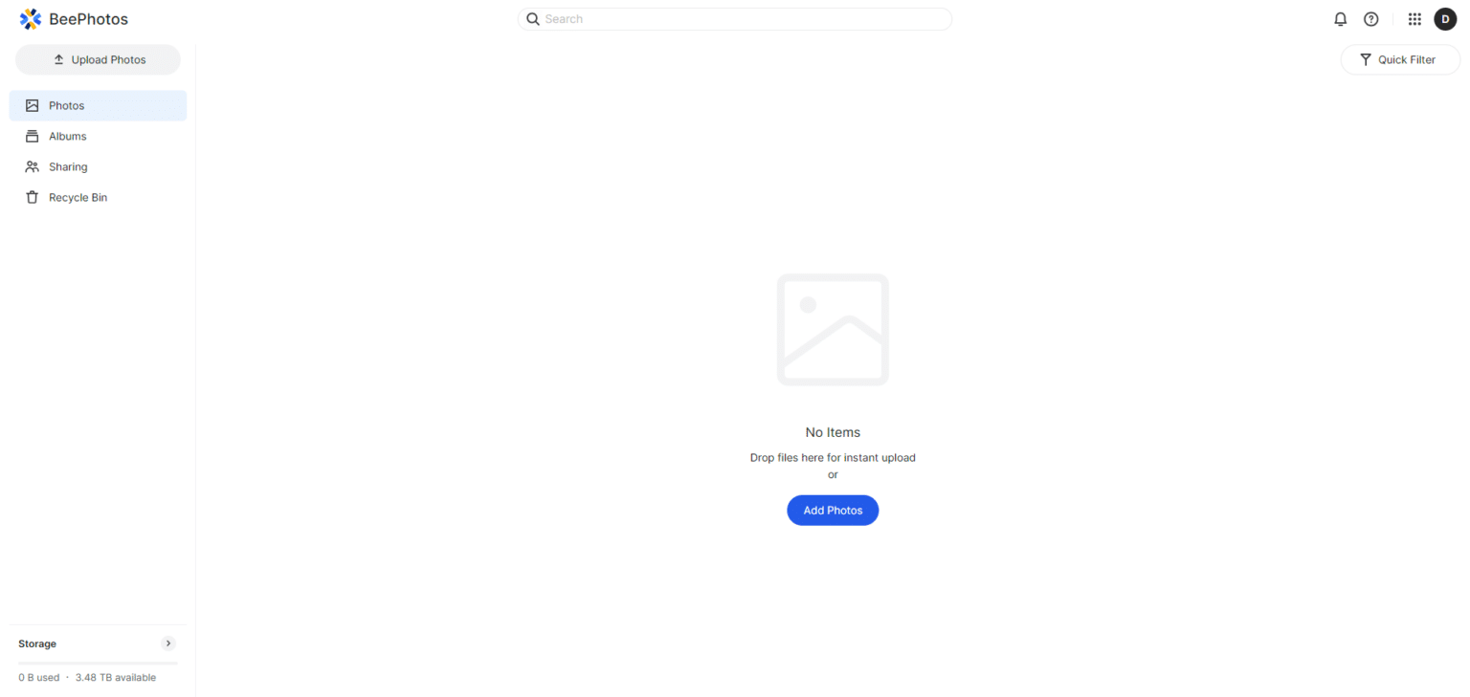Open the apps grid launcher icon
This screenshot has width=1470, height=697.
click(1414, 19)
